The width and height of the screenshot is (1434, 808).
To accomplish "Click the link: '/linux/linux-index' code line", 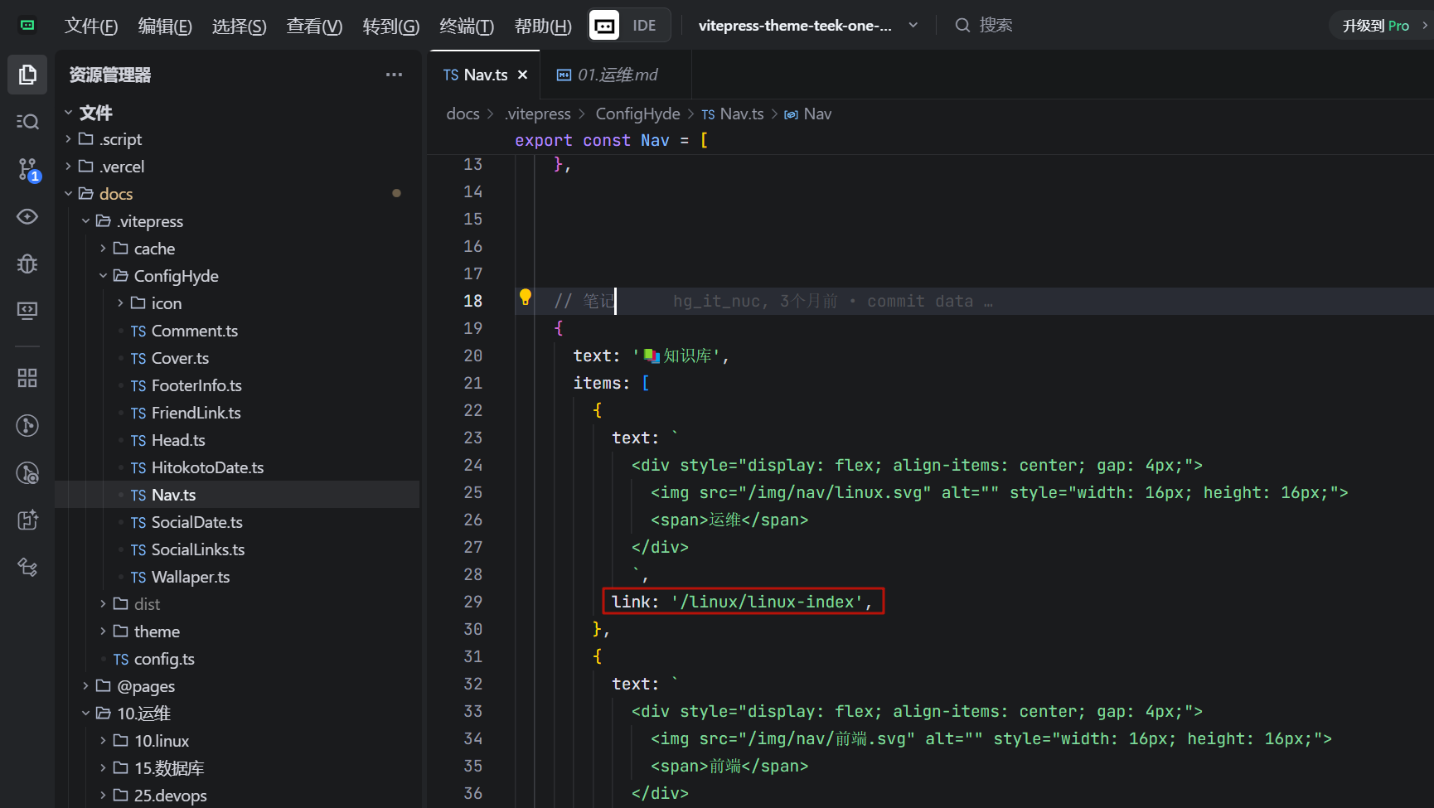I will pyautogui.click(x=743, y=602).
